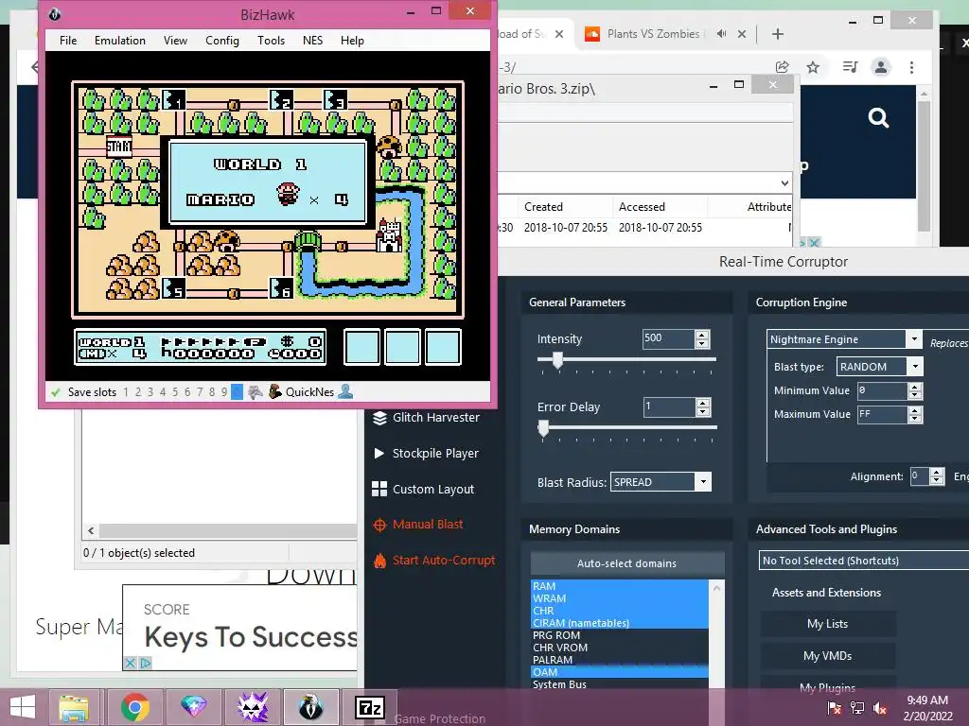The height and width of the screenshot is (726, 969).
Task: Open Chrome three-dot menu
Action: point(911,67)
